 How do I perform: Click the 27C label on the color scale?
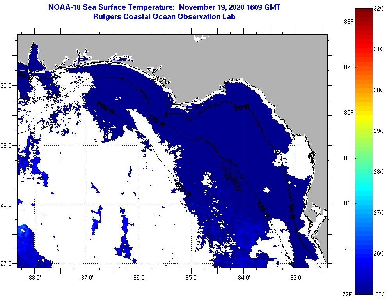tap(379, 213)
